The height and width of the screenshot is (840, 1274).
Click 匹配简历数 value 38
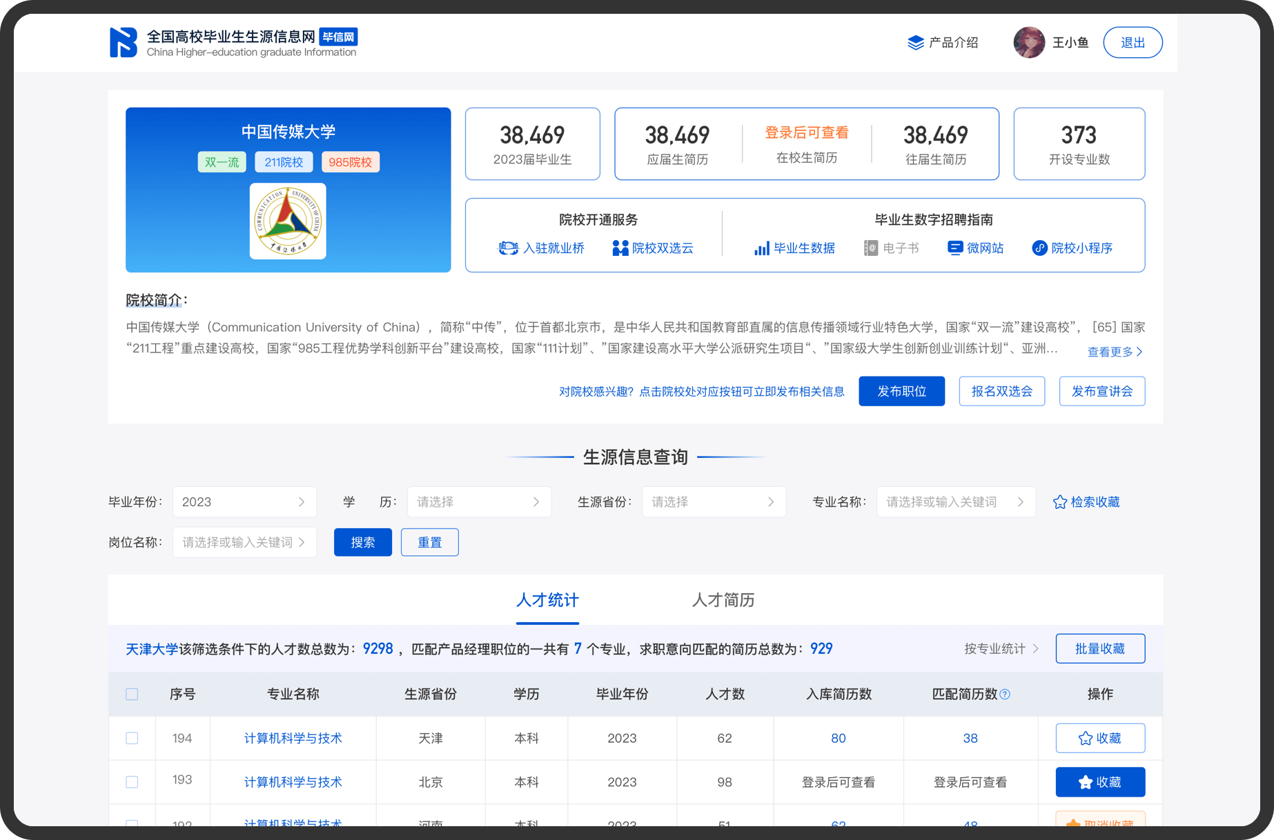point(970,739)
